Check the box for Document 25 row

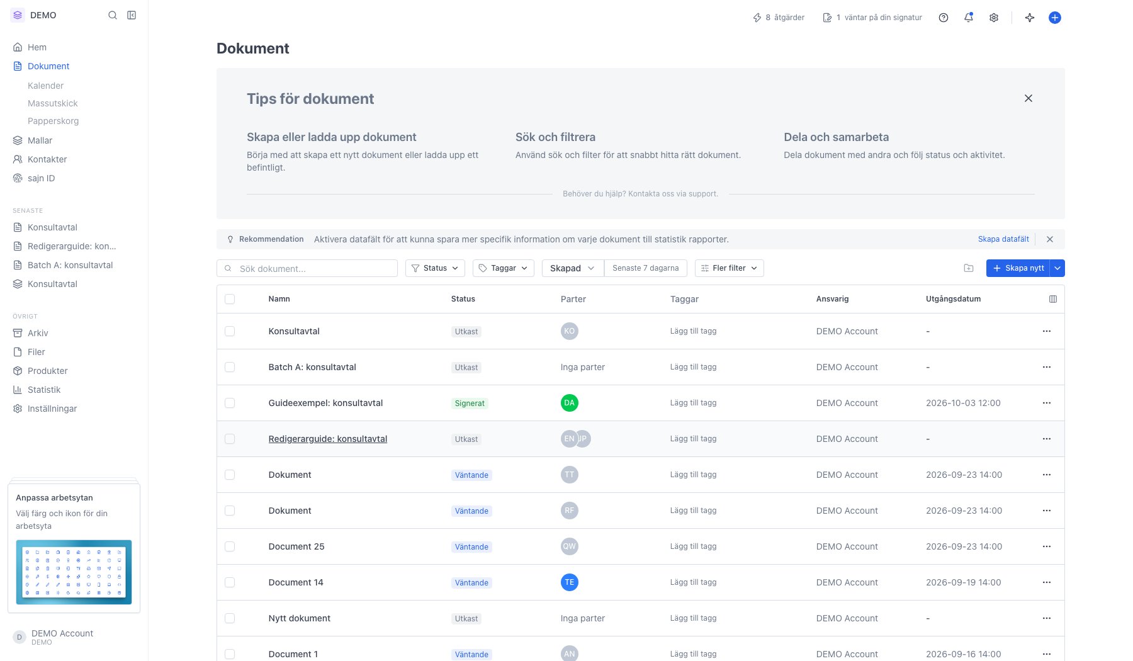[x=230, y=546]
